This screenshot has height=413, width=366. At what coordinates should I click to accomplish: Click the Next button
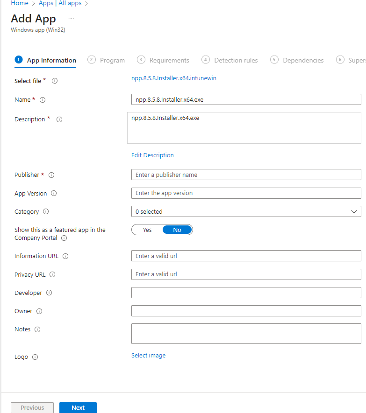click(x=78, y=407)
